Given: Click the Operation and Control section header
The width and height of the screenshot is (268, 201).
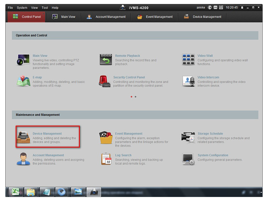Looking at the screenshot, I should (x=135, y=36).
